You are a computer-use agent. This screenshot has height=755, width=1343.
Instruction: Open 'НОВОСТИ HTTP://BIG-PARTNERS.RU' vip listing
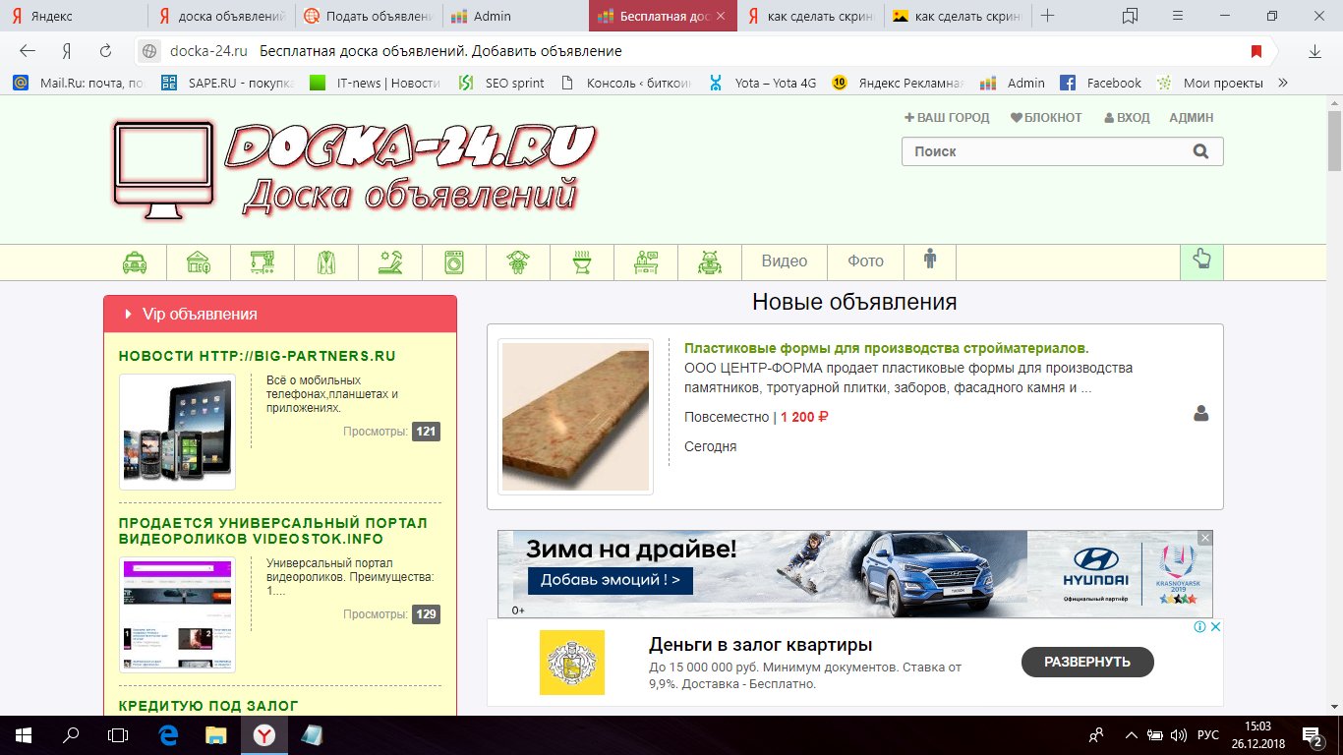pos(258,356)
